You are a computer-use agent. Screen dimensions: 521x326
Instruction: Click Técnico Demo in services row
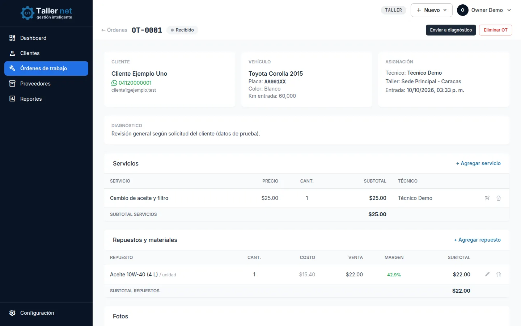(415, 198)
